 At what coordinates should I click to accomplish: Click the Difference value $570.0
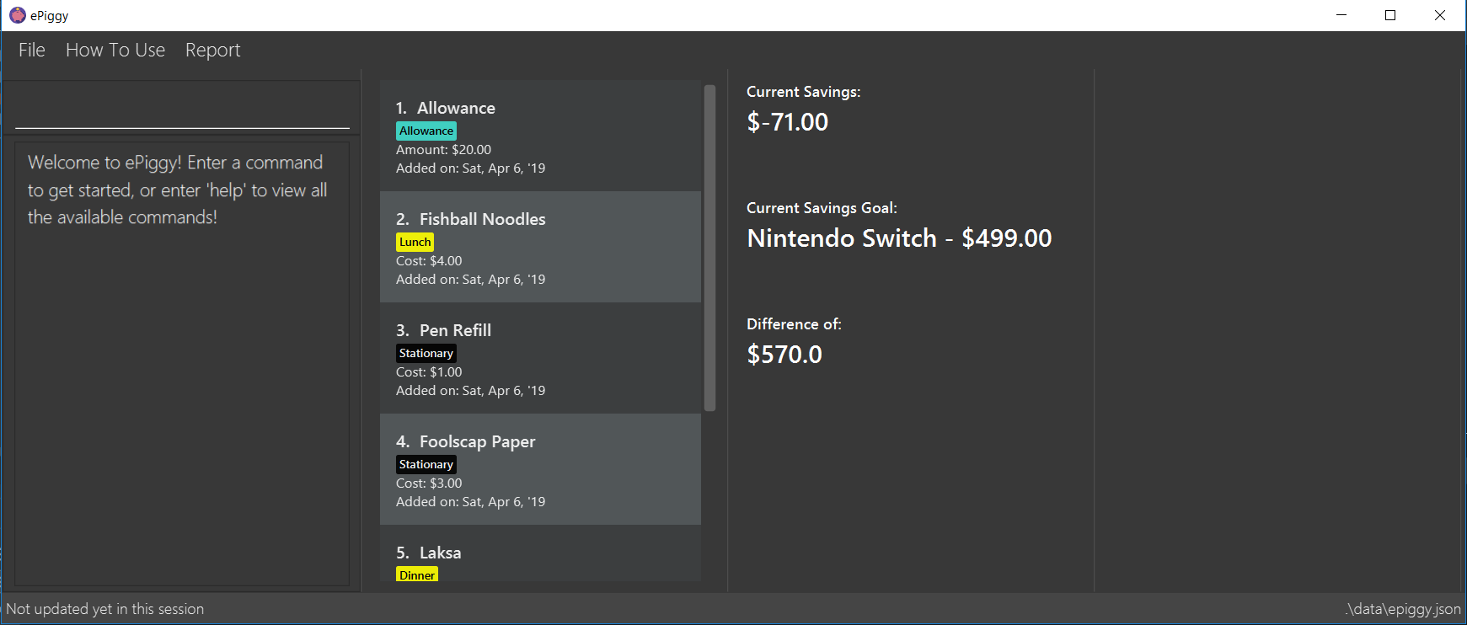(x=784, y=355)
